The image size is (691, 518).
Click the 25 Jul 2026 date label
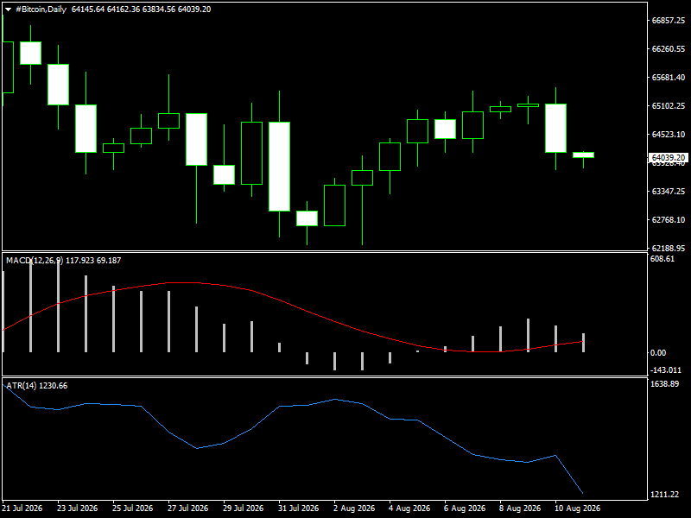[133, 509]
